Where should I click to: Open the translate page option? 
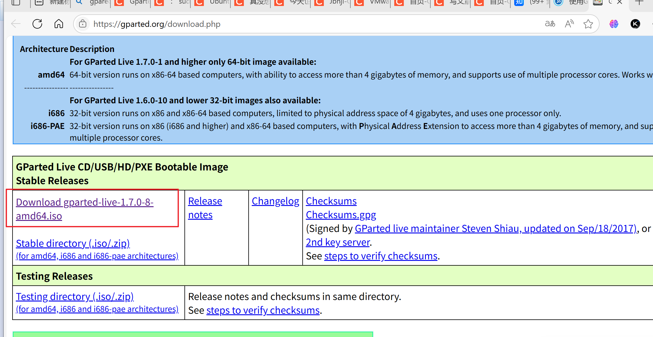(x=550, y=24)
